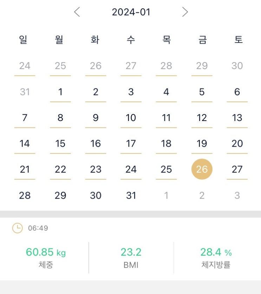
Task: Select January 13 on calendar
Action: pos(237,118)
